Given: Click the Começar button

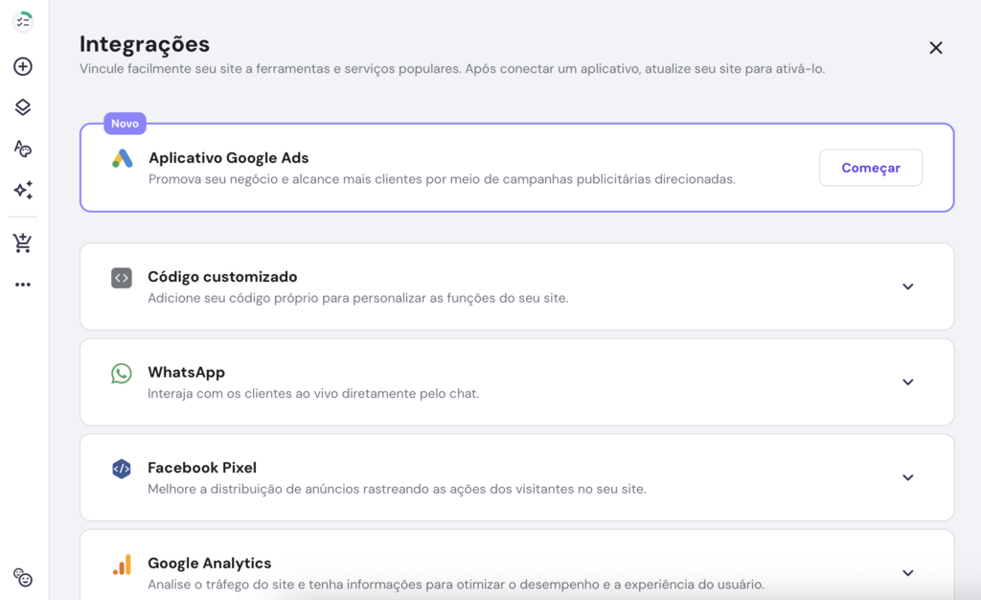Looking at the screenshot, I should click(x=870, y=167).
